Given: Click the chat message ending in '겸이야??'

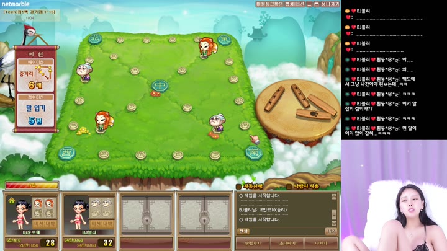Looking at the screenshot, I should point(381,106).
